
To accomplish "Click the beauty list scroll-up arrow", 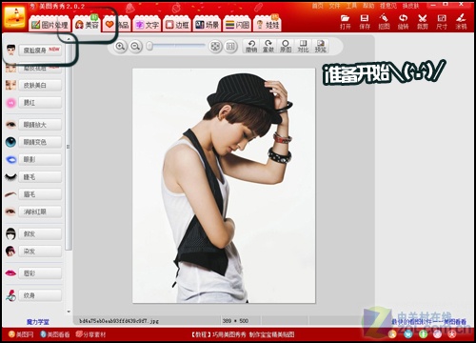I will (69, 39).
